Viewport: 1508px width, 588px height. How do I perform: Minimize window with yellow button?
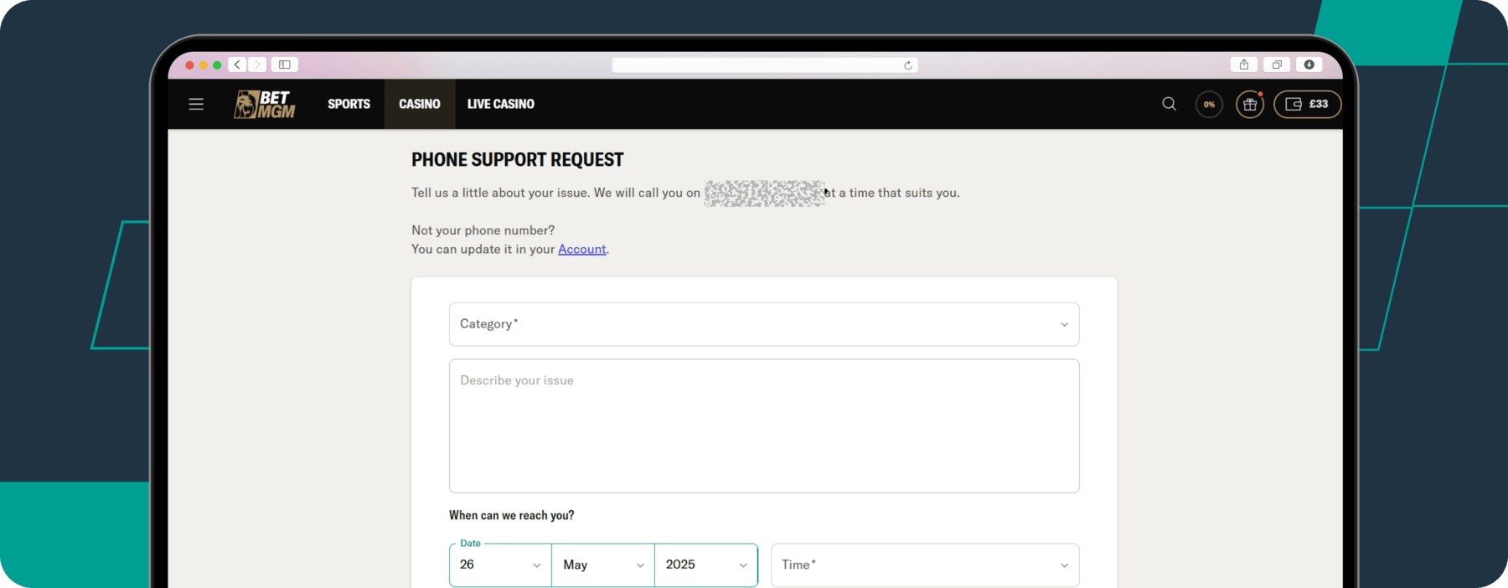click(204, 64)
